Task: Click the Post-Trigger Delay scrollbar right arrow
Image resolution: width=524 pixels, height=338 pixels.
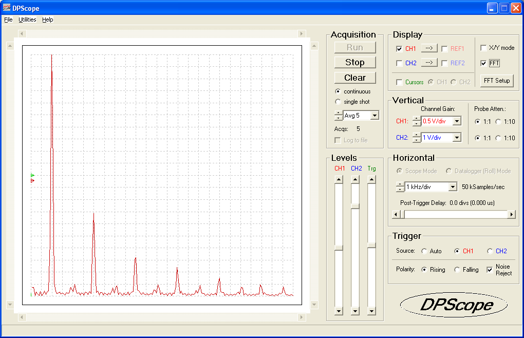Action: pyautogui.click(x=510, y=214)
